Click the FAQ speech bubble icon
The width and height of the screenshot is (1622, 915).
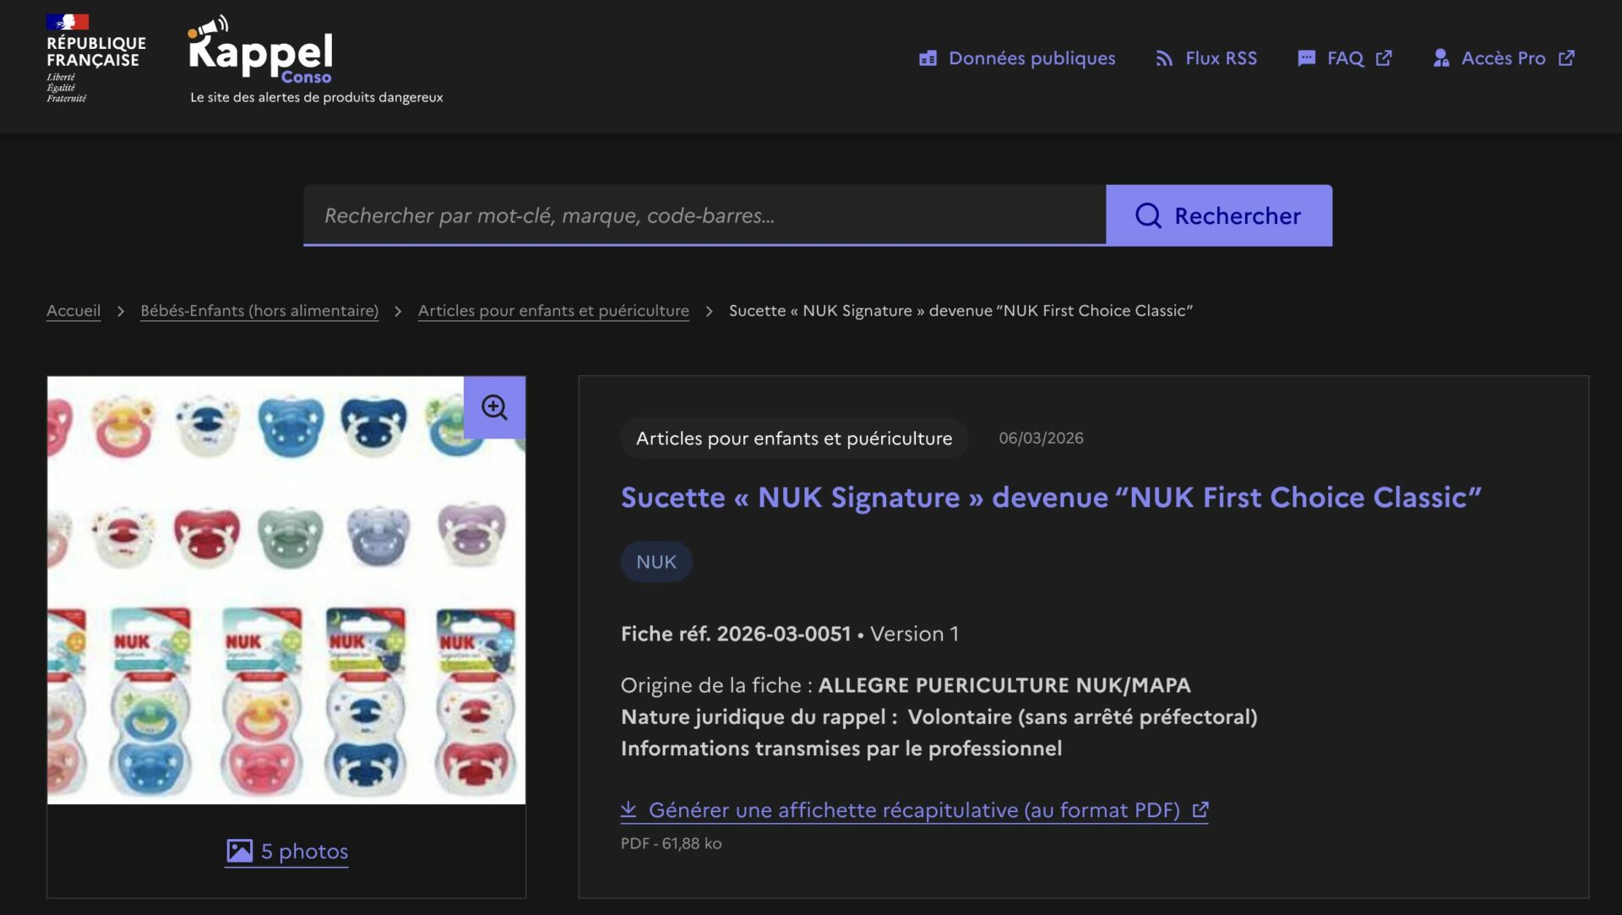click(1306, 57)
